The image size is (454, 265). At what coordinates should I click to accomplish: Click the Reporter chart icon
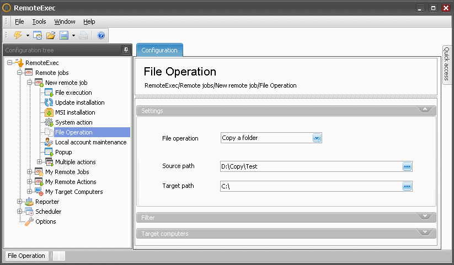click(x=29, y=202)
